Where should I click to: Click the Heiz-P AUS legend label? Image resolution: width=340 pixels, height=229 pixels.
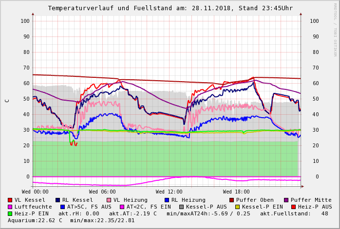pyautogui.click(x=315, y=207)
